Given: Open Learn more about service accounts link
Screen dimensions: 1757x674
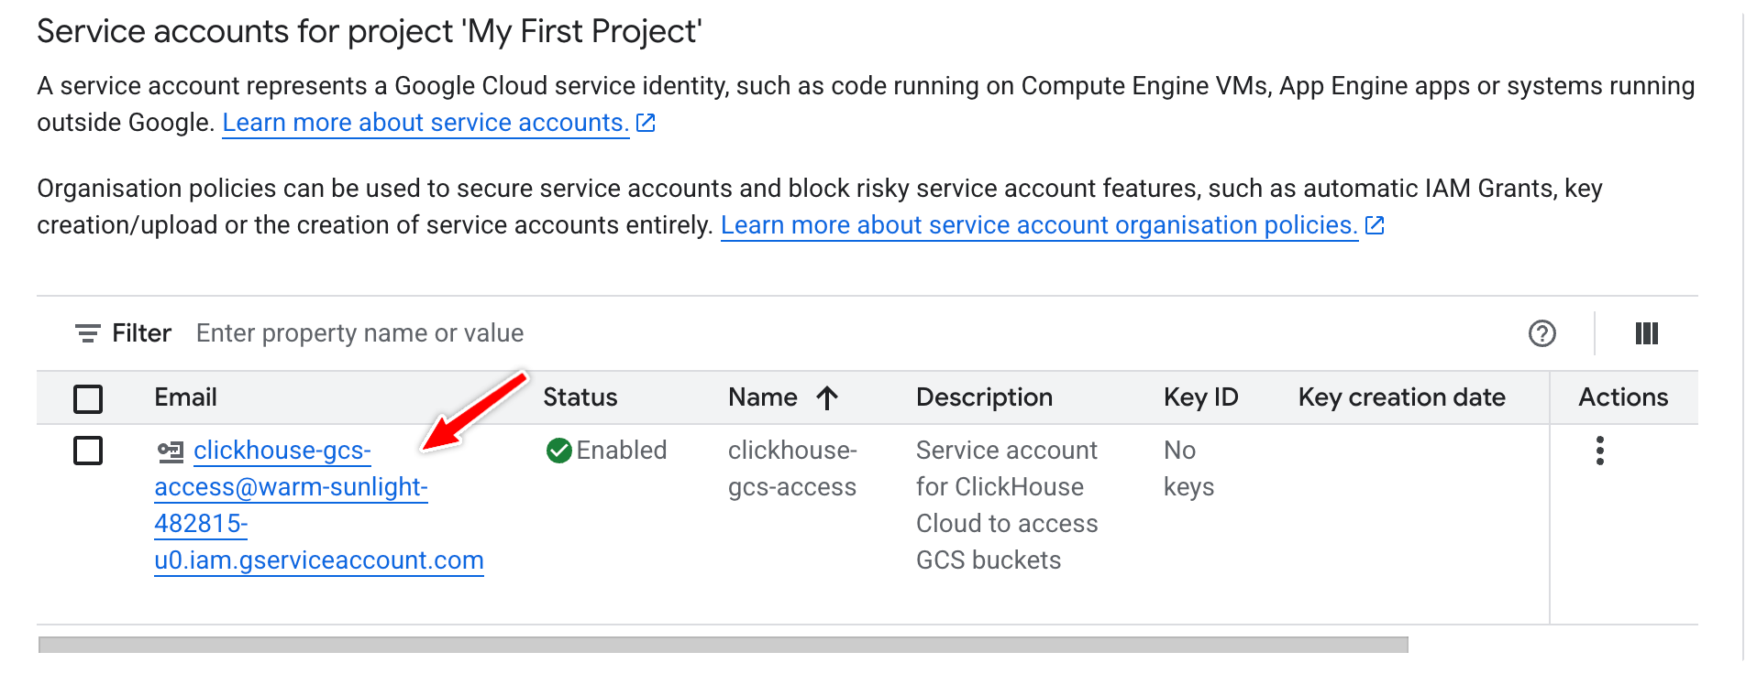Looking at the screenshot, I should tap(425, 123).
